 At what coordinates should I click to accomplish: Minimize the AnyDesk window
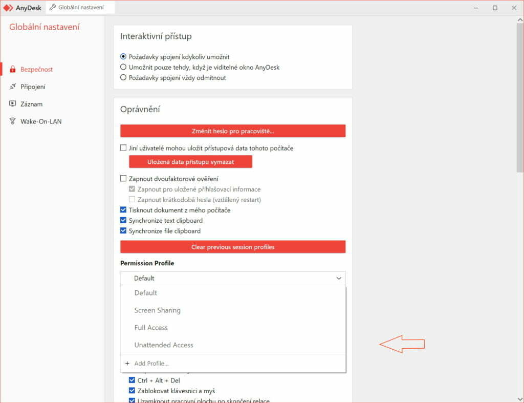pos(476,8)
